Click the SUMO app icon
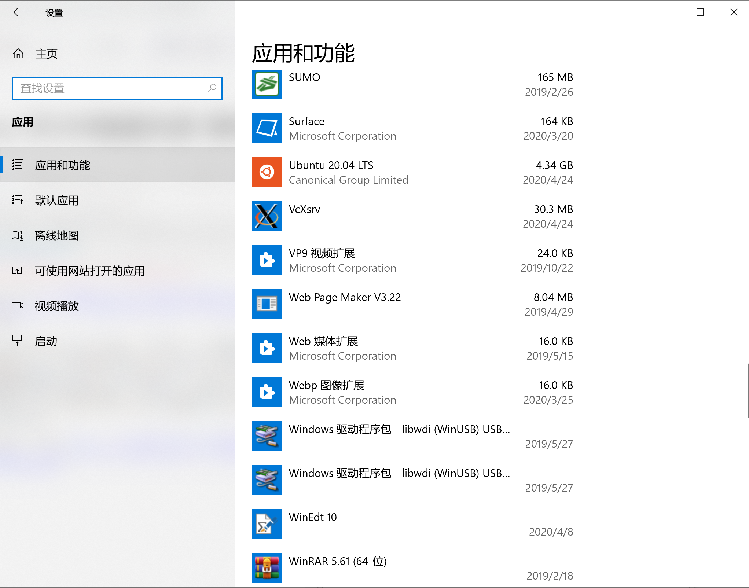749x588 pixels. [x=267, y=84]
